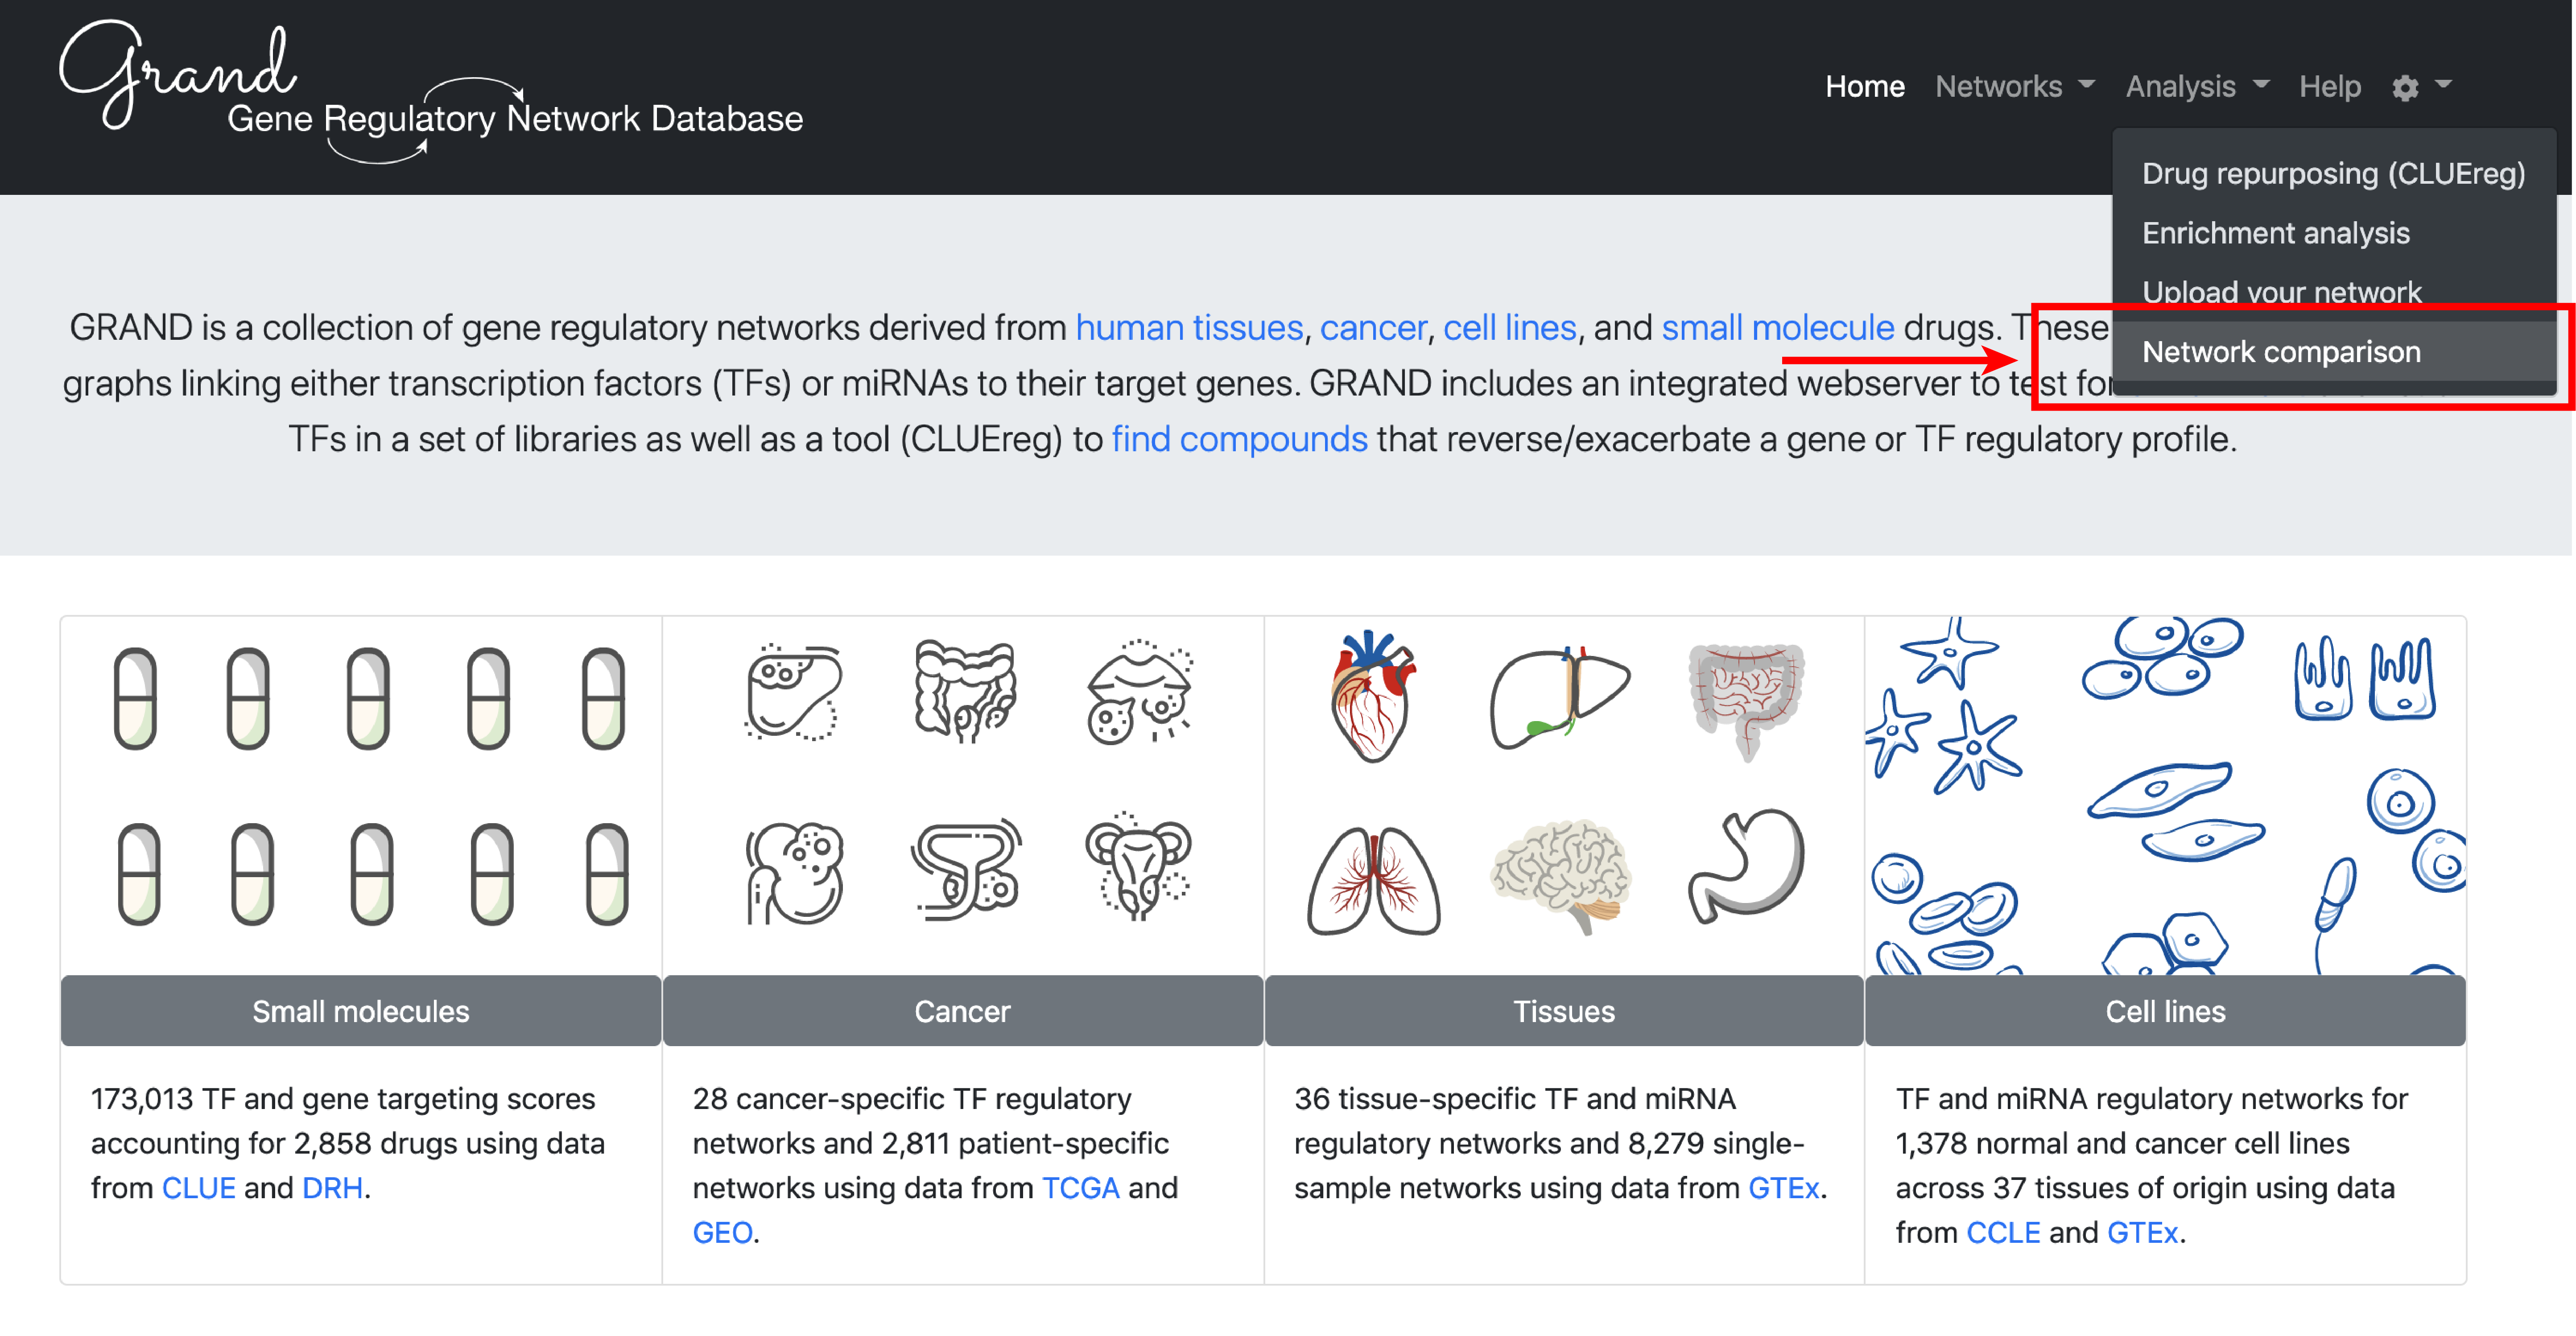This screenshot has height=1336, width=2576.
Task: Click the liver tissue icon
Action: coord(1559,697)
